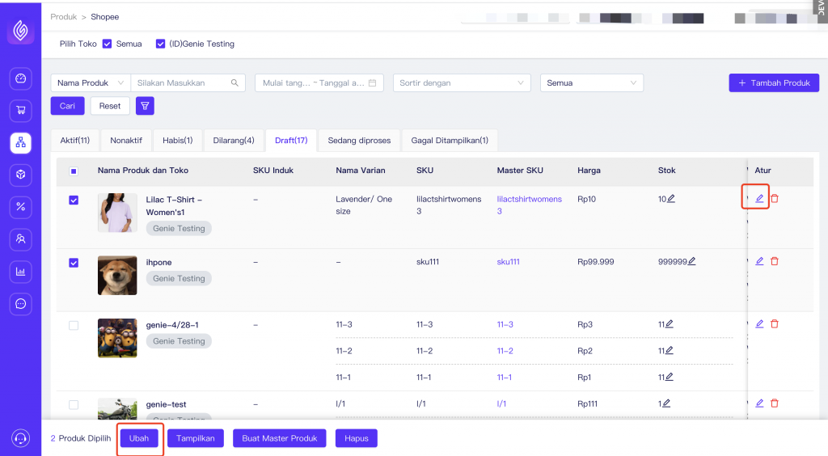Open the statistics chart icon in sidebar
The height and width of the screenshot is (456, 828).
tap(20, 272)
